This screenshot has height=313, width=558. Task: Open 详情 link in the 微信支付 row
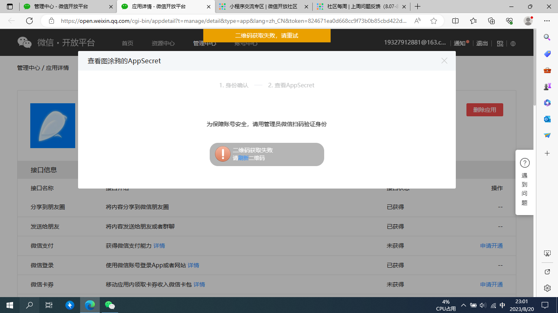[159, 246]
